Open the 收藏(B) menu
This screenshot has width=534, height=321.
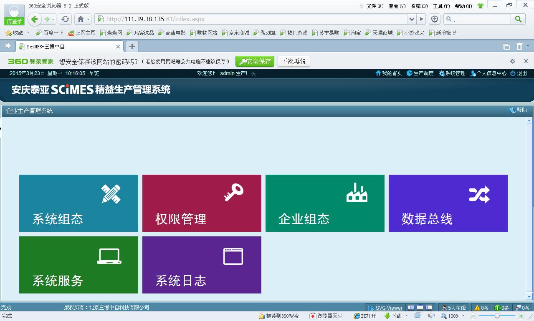[419, 6]
